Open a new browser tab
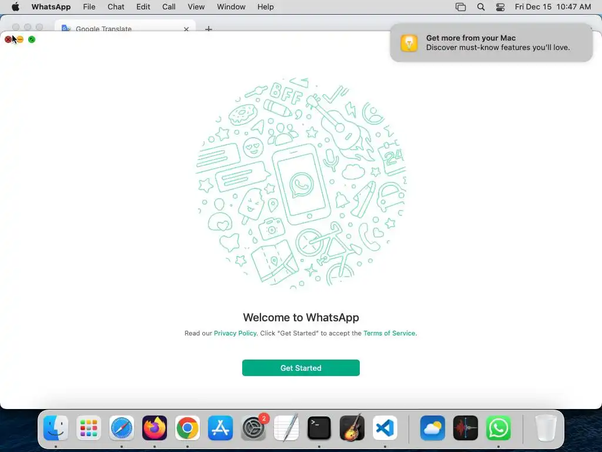 pos(209,28)
